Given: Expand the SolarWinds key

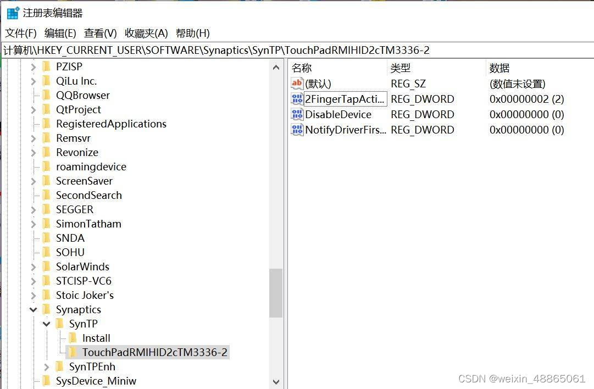Looking at the screenshot, I should click(x=34, y=267).
